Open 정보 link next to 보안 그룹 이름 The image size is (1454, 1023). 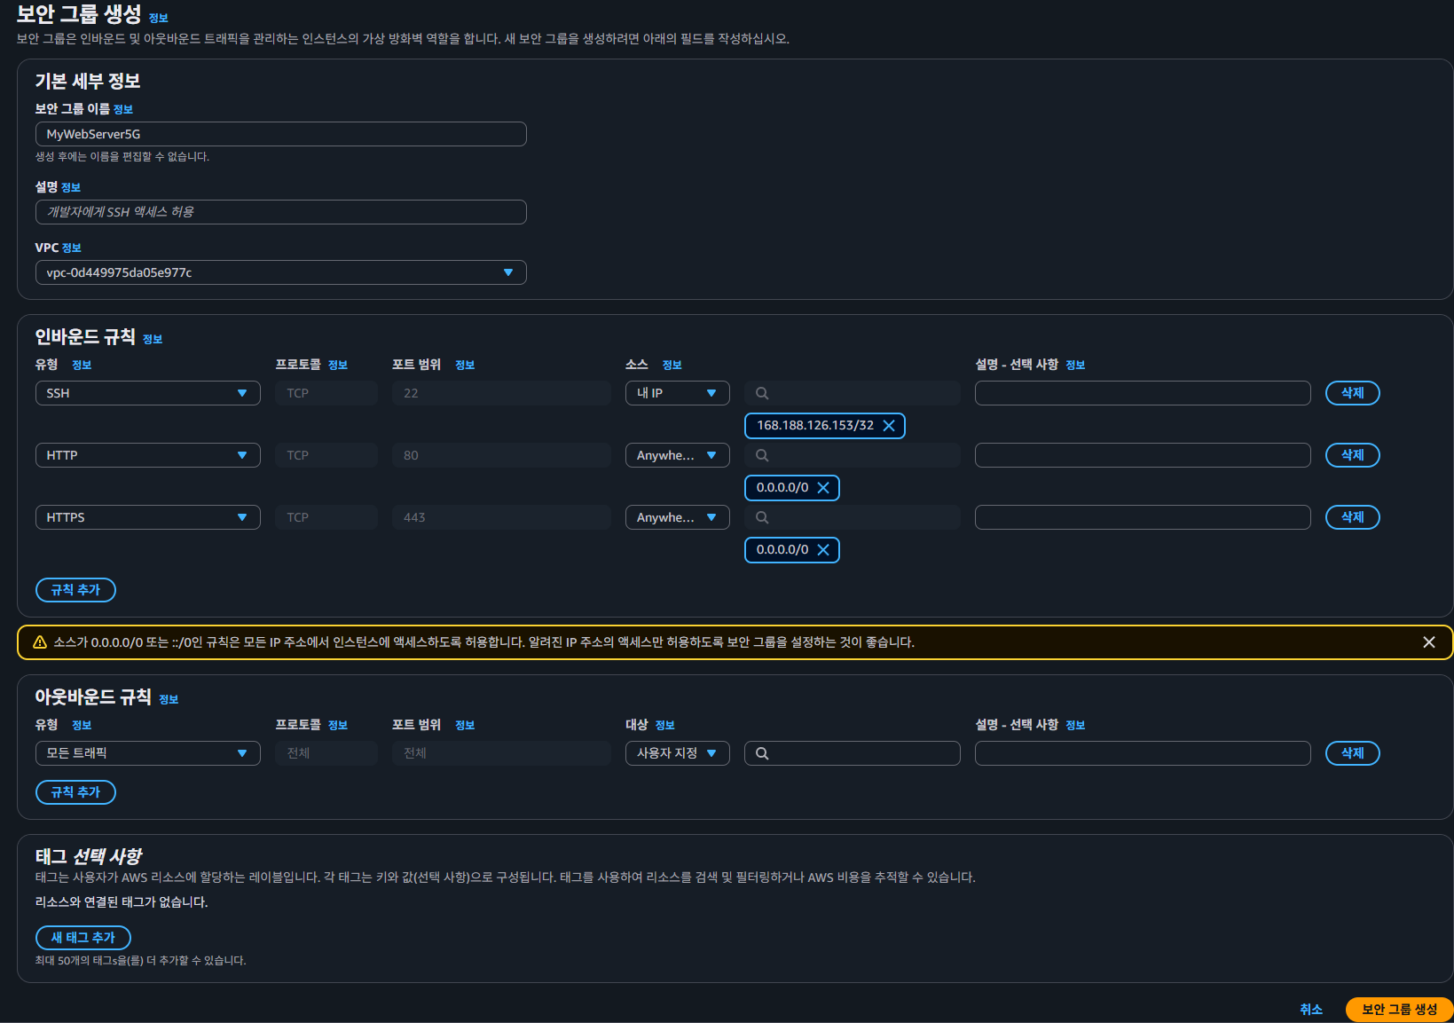pyautogui.click(x=123, y=110)
